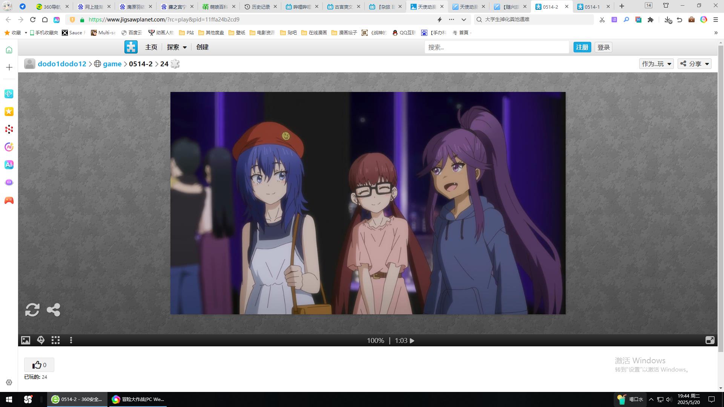724x407 pixels.
Task: Reload the page with browser refresh button
Action: (33, 20)
